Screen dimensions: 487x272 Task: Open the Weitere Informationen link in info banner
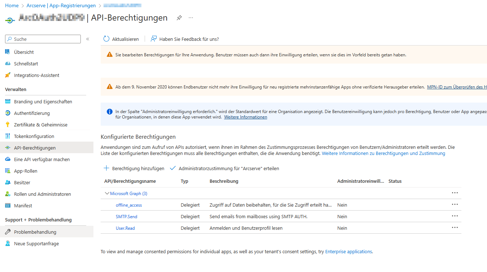click(x=246, y=117)
